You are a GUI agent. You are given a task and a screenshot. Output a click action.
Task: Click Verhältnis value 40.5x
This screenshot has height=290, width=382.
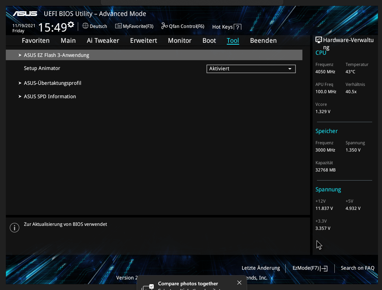351,92
